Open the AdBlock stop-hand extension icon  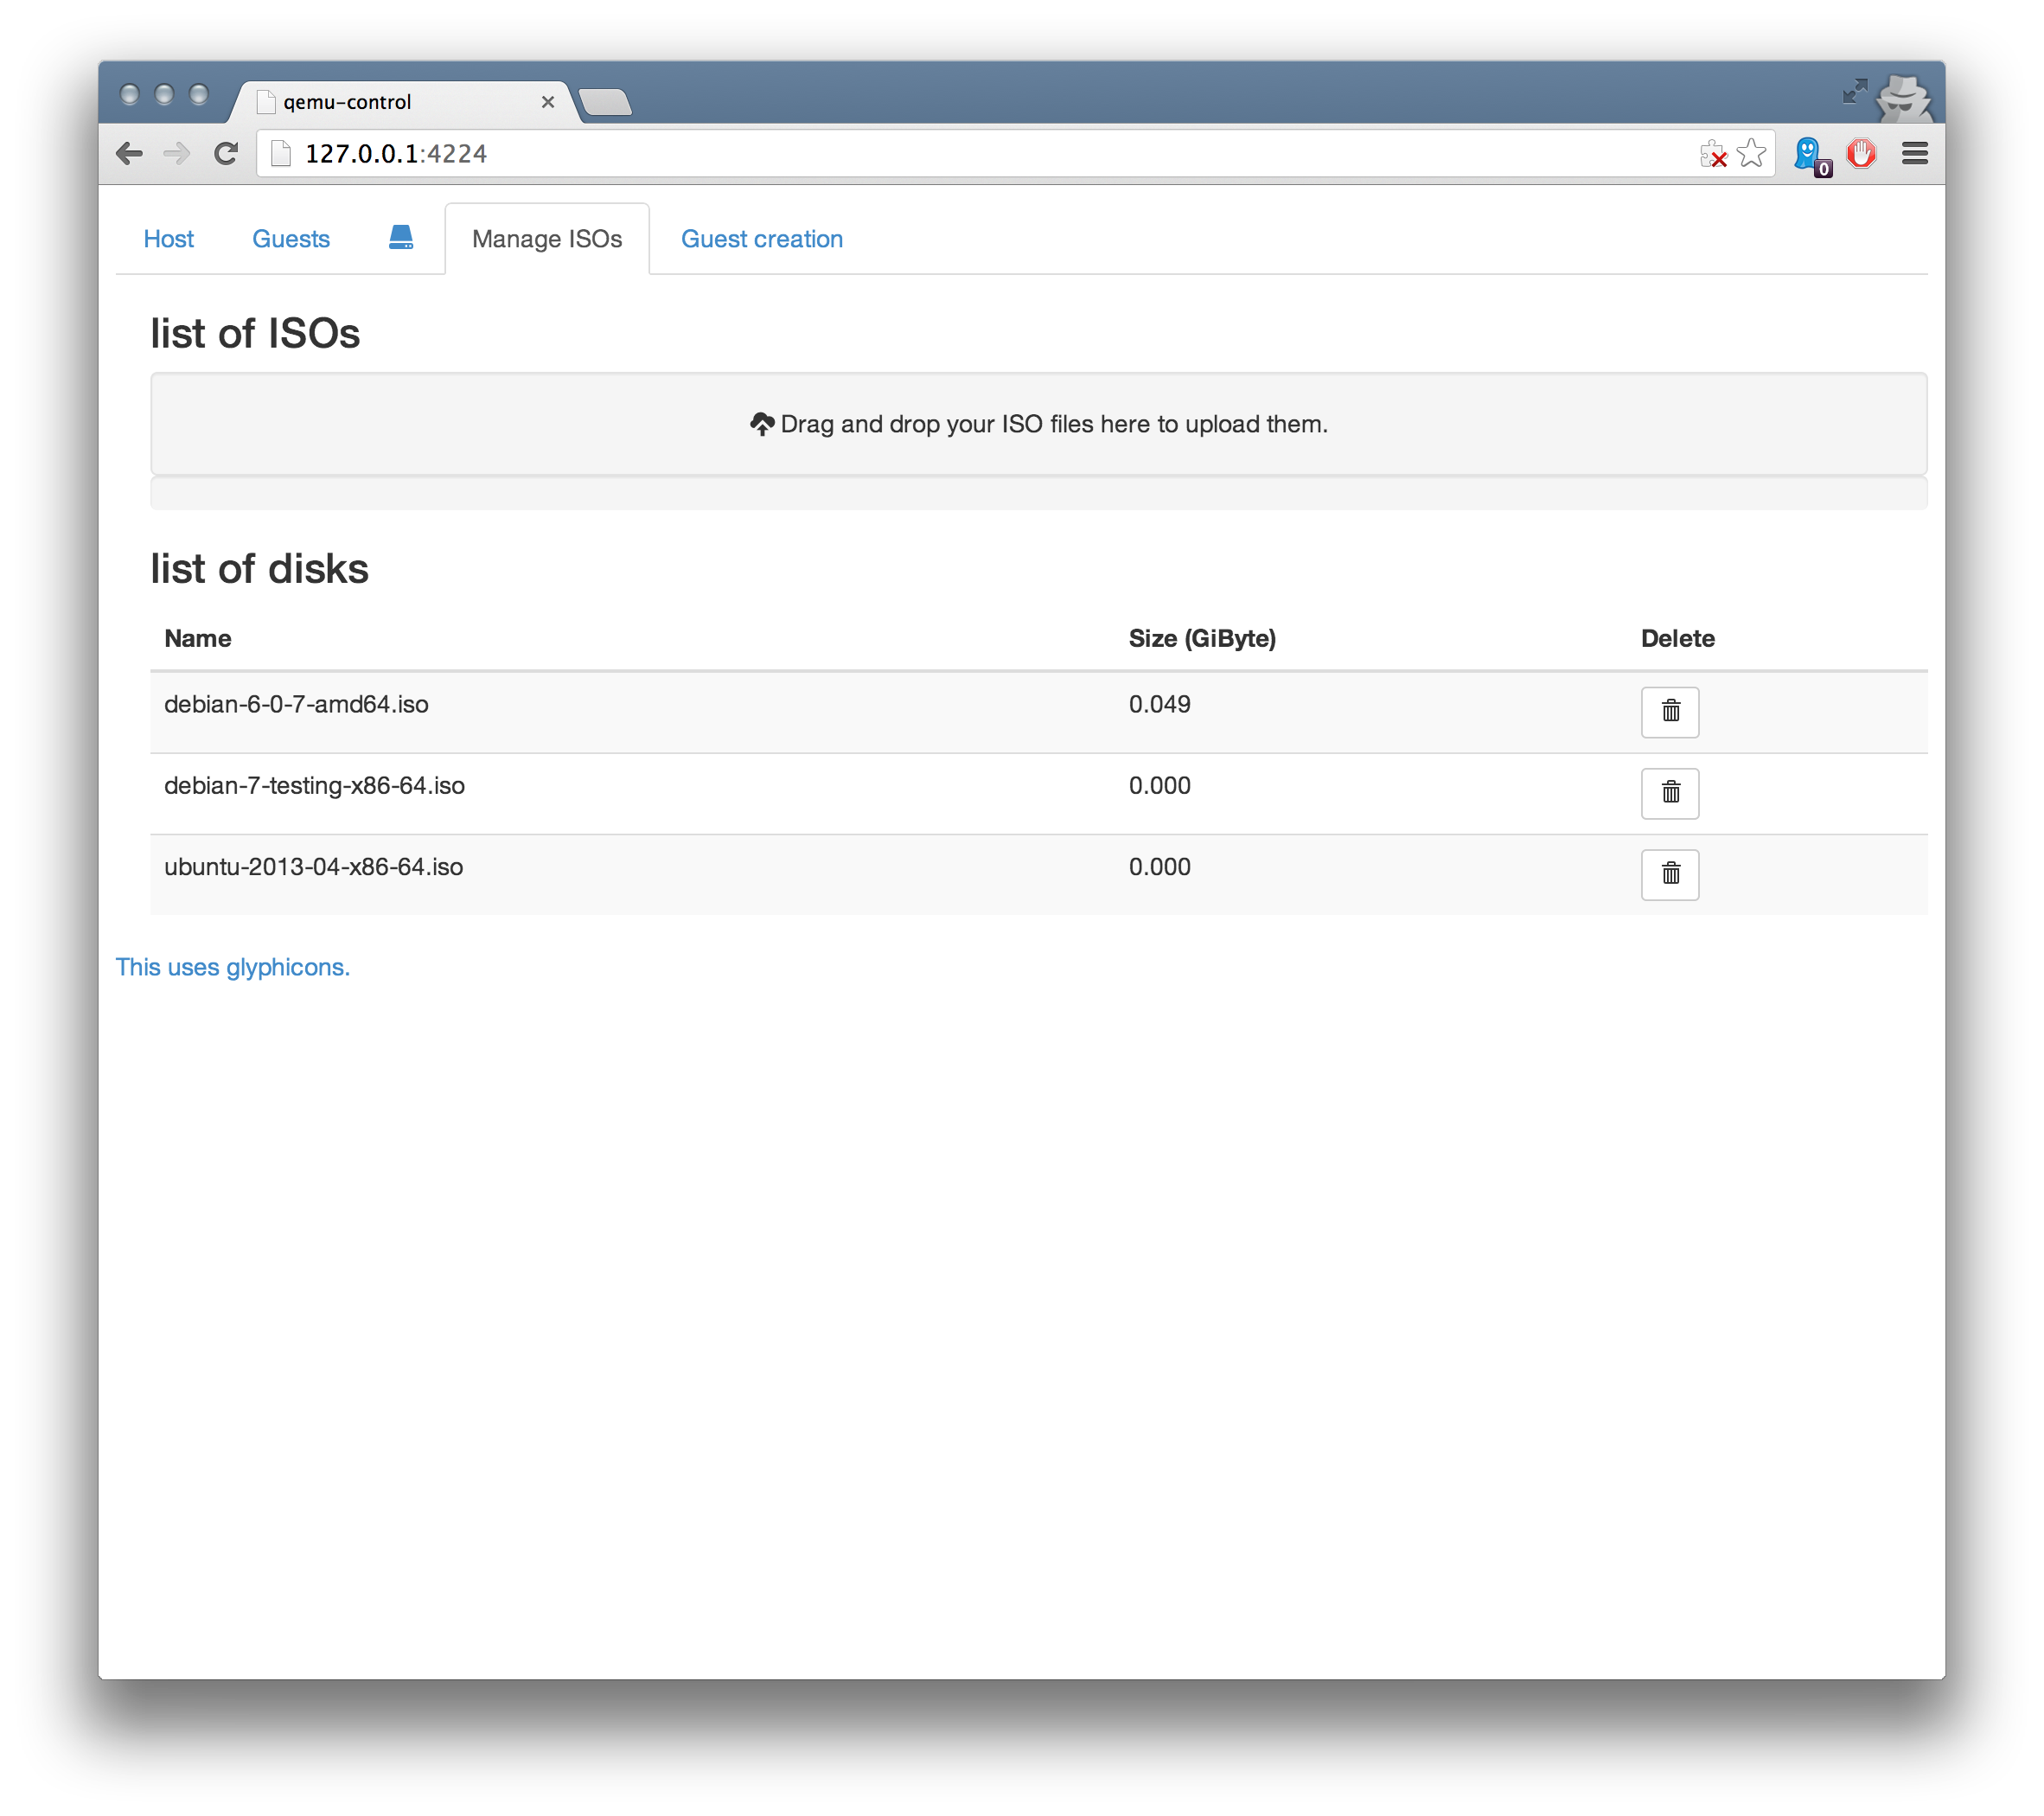pyautogui.click(x=1861, y=153)
